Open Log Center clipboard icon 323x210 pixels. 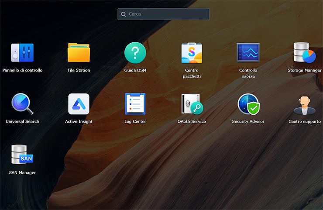135,104
